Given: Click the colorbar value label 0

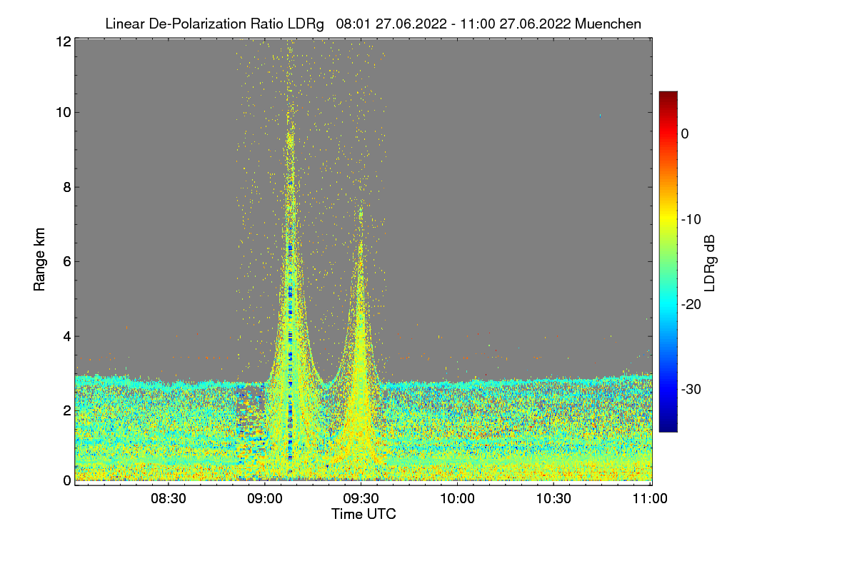Looking at the screenshot, I should pyautogui.click(x=685, y=133).
